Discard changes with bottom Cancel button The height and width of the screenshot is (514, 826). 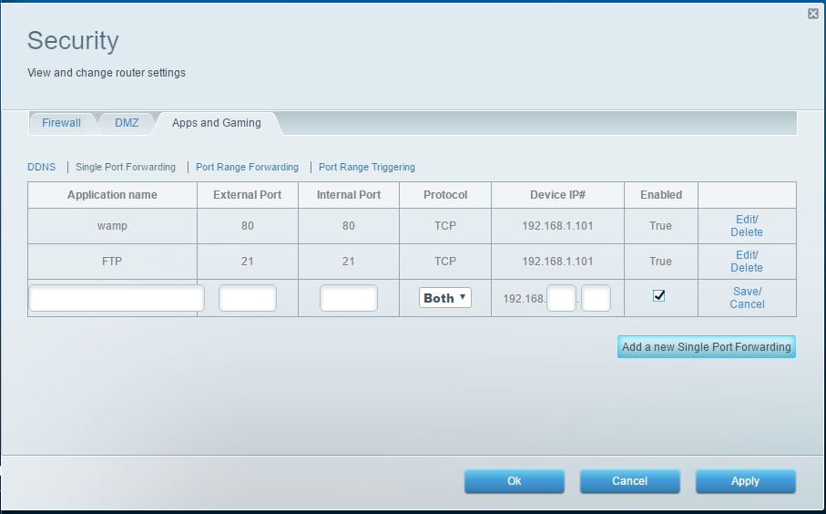[x=630, y=481]
